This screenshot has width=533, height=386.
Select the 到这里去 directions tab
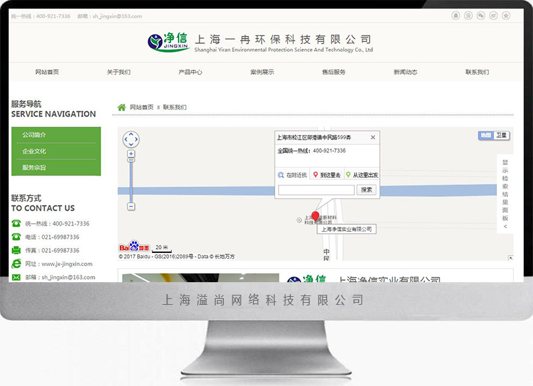[326, 175]
